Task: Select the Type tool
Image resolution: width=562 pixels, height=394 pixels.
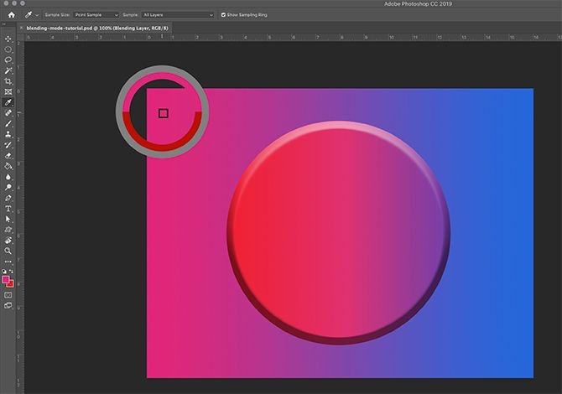Action: [x=8, y=208]
